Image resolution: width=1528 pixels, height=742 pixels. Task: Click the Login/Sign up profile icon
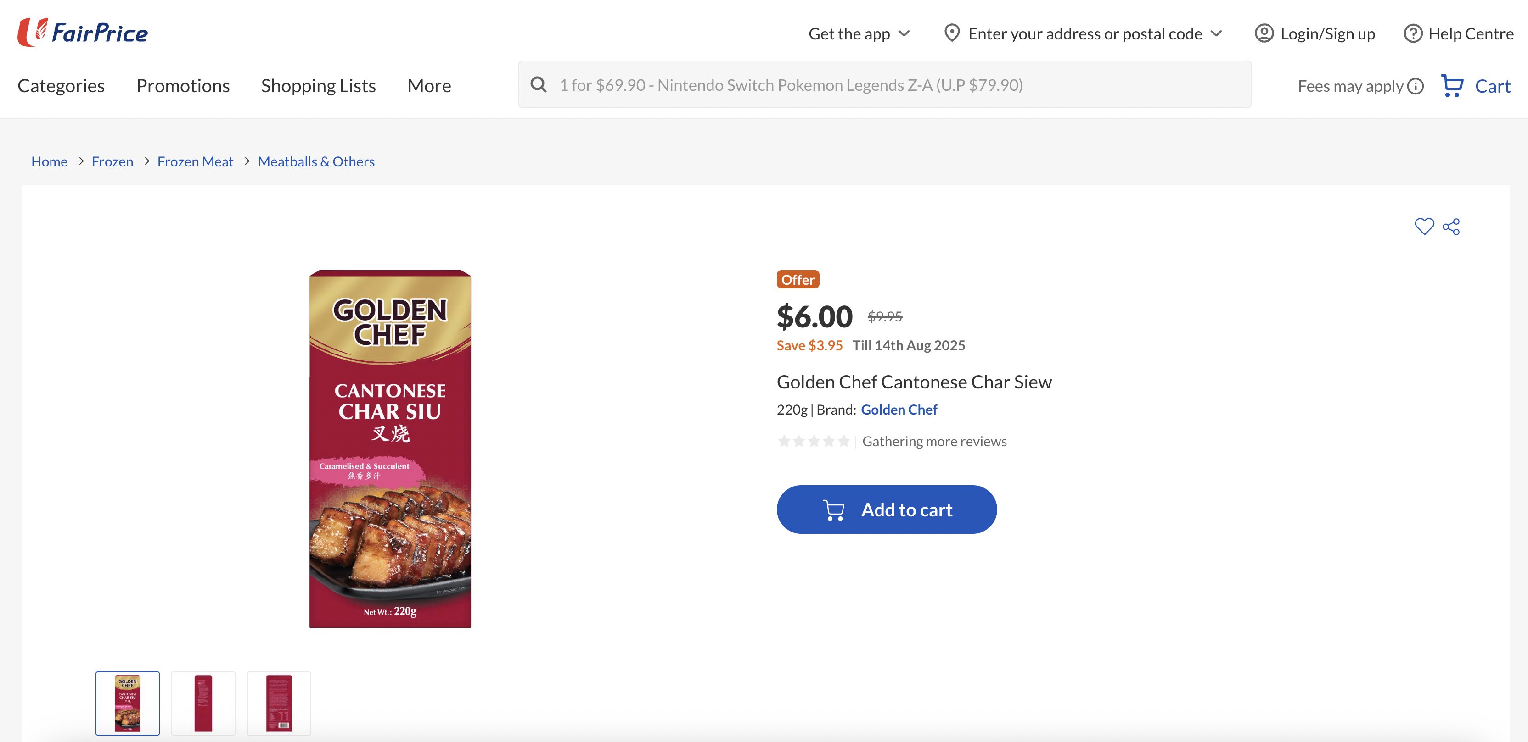1264,34
